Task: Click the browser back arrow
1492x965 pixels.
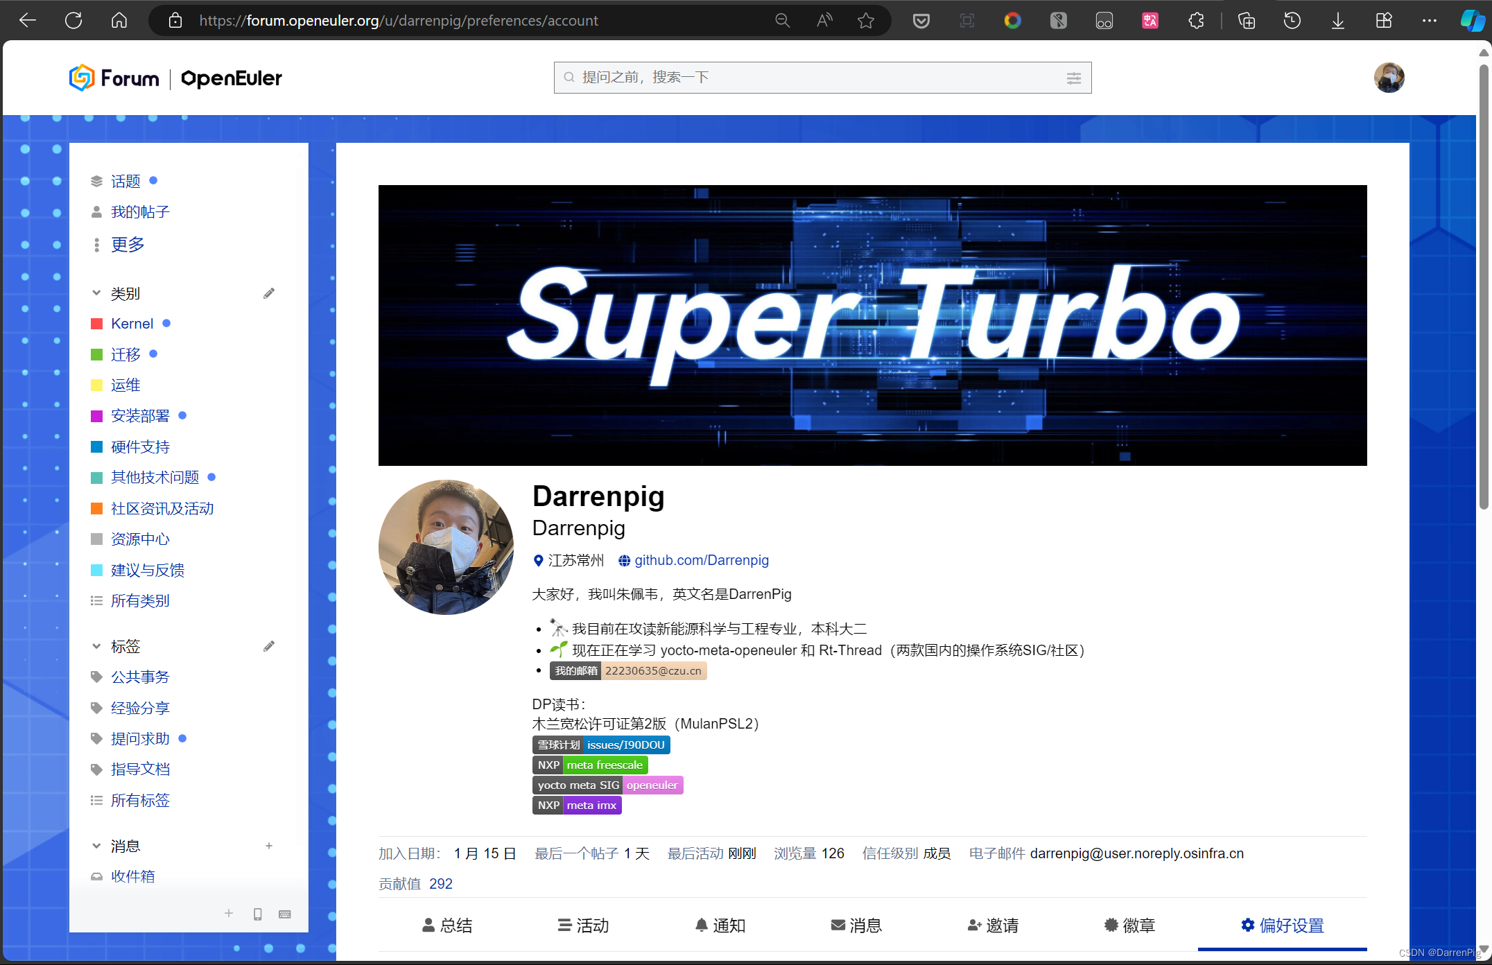Action: click(28, 21)
